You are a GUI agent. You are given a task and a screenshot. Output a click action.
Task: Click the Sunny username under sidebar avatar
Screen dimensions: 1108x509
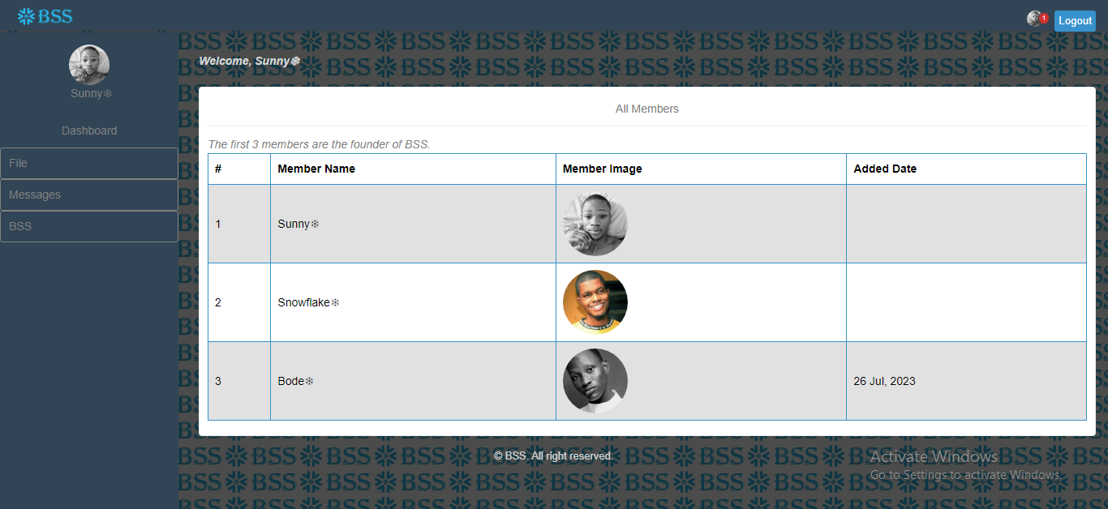coord(91,93)
